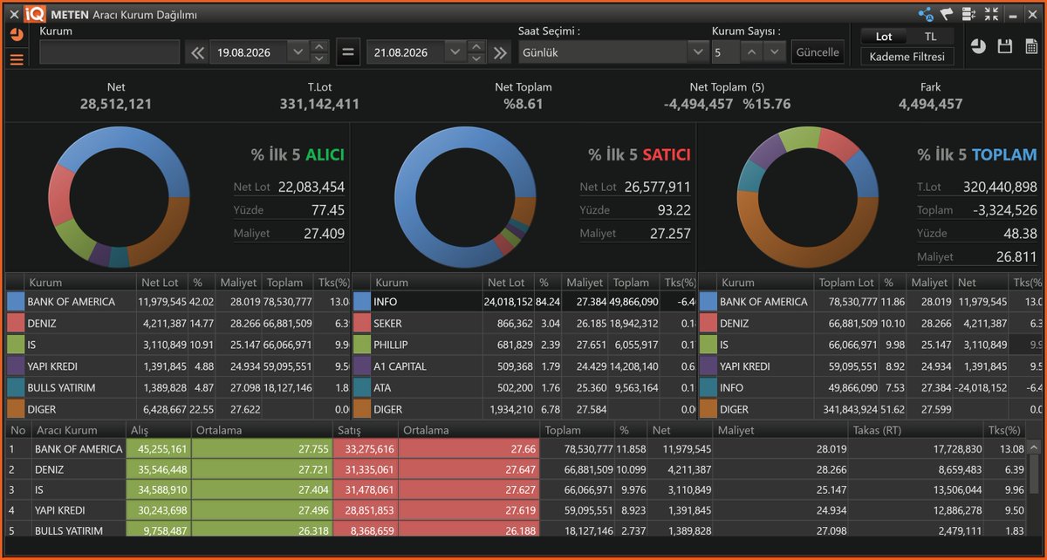Select INFO row in total table

(871, 386)
